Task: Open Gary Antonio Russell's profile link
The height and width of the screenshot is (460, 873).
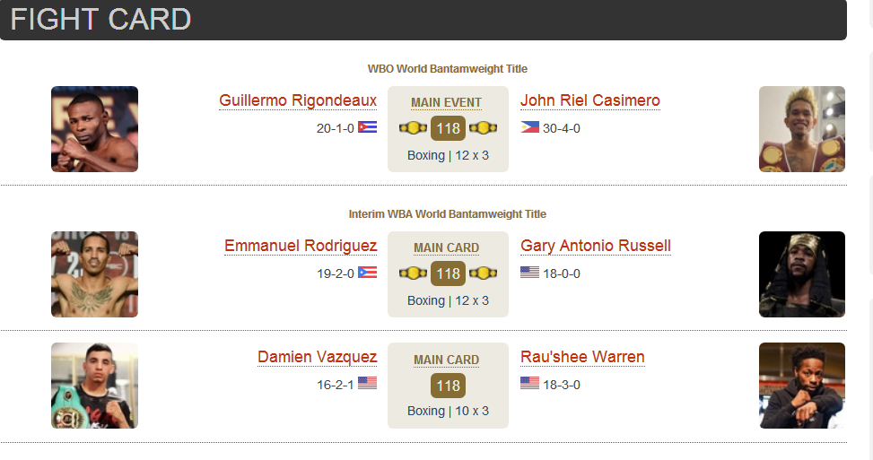Action: 596,246
